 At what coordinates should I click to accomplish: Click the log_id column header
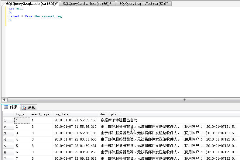point(22,114)
